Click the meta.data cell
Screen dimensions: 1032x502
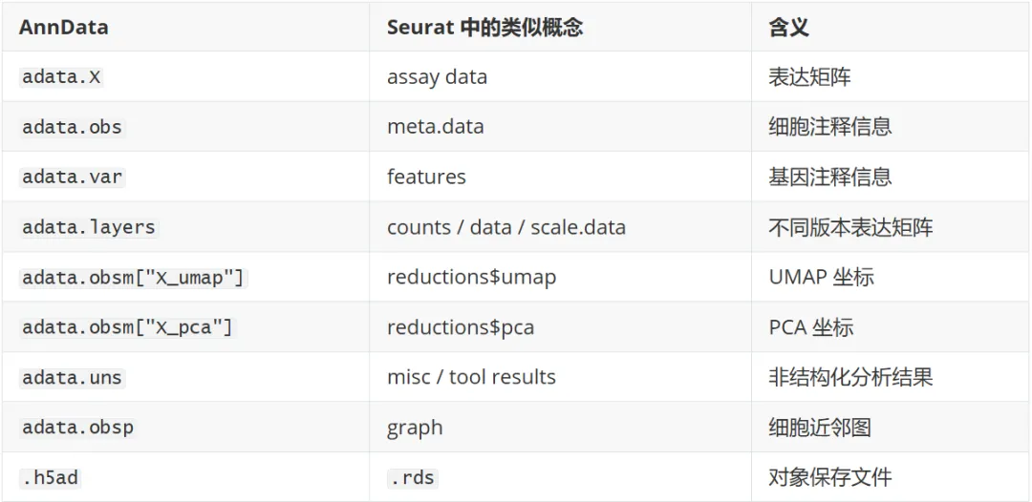click(x=435, y=126)
